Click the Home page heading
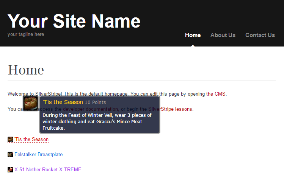This screenshot has height=183, width=284. coord(26,70)
